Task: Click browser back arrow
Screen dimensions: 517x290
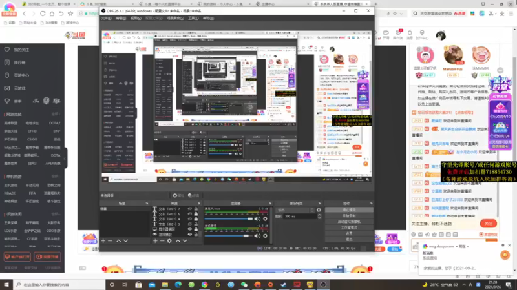Action: pyautogui.click(x=24, y=14)
